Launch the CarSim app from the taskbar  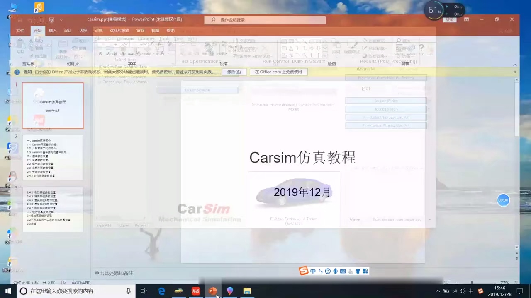point(178,291)
